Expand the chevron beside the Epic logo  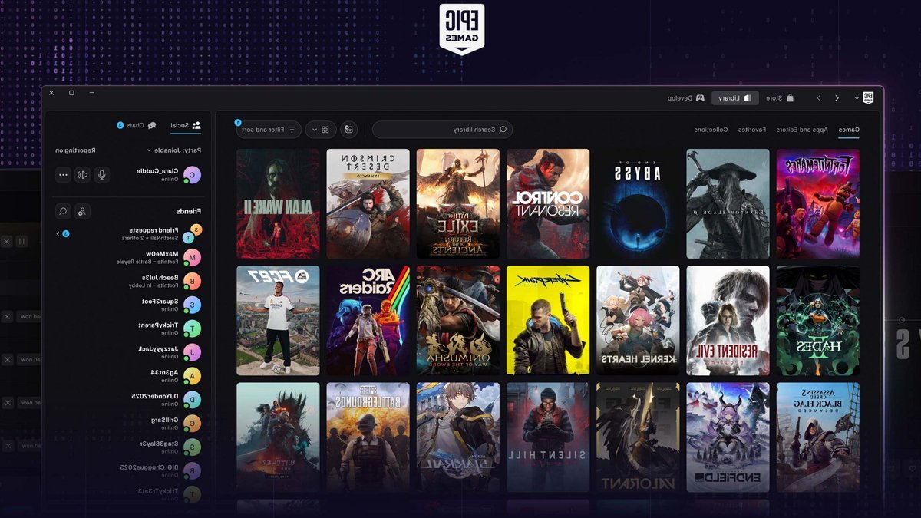click(x=857, y=98)
